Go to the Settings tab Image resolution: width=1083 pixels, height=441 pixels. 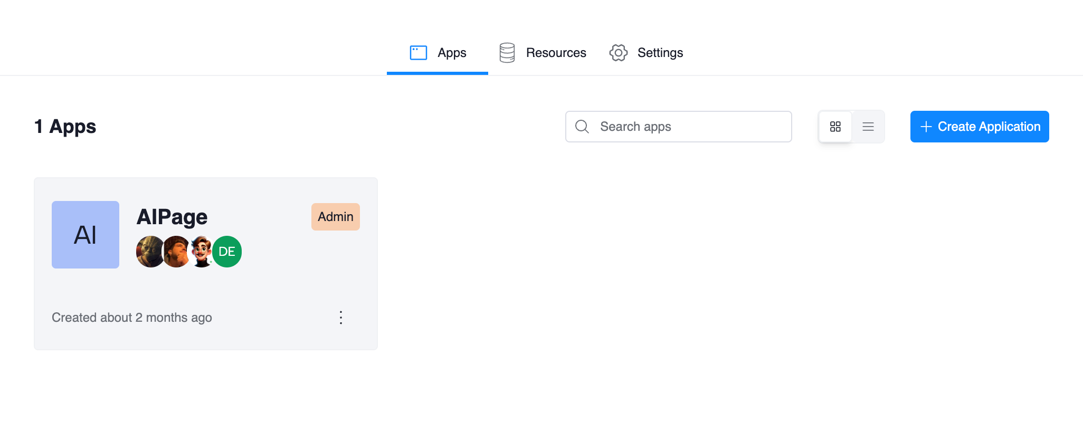point(660,53)
